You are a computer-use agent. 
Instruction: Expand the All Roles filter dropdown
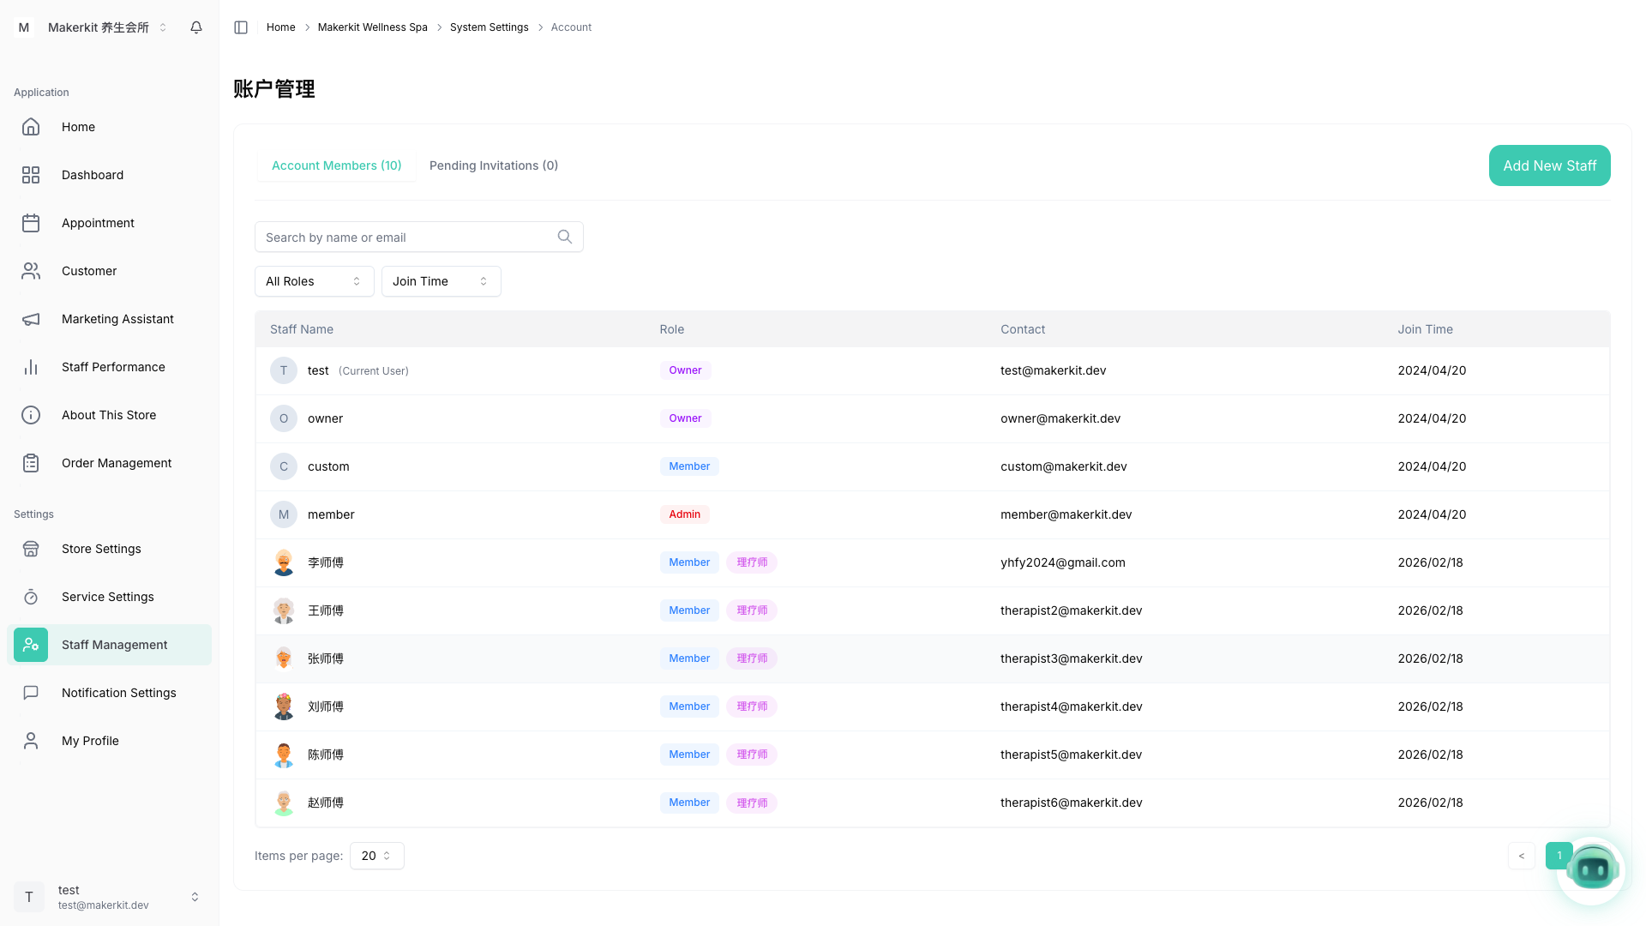point(314,281)
